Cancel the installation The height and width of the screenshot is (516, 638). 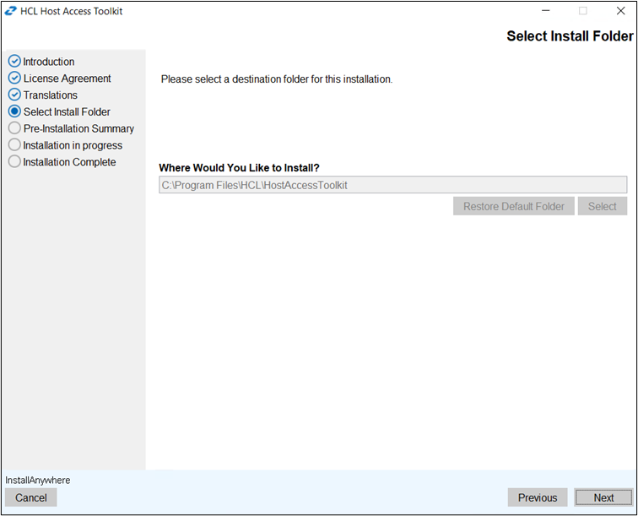click(x=31, y=497)
